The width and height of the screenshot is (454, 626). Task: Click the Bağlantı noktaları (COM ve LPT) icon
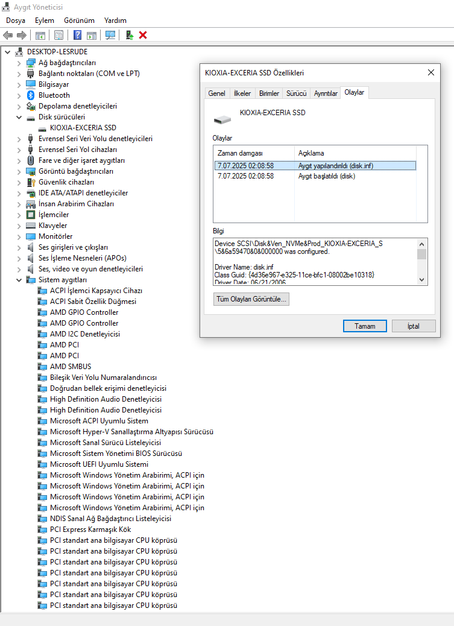tap(31, 74)
